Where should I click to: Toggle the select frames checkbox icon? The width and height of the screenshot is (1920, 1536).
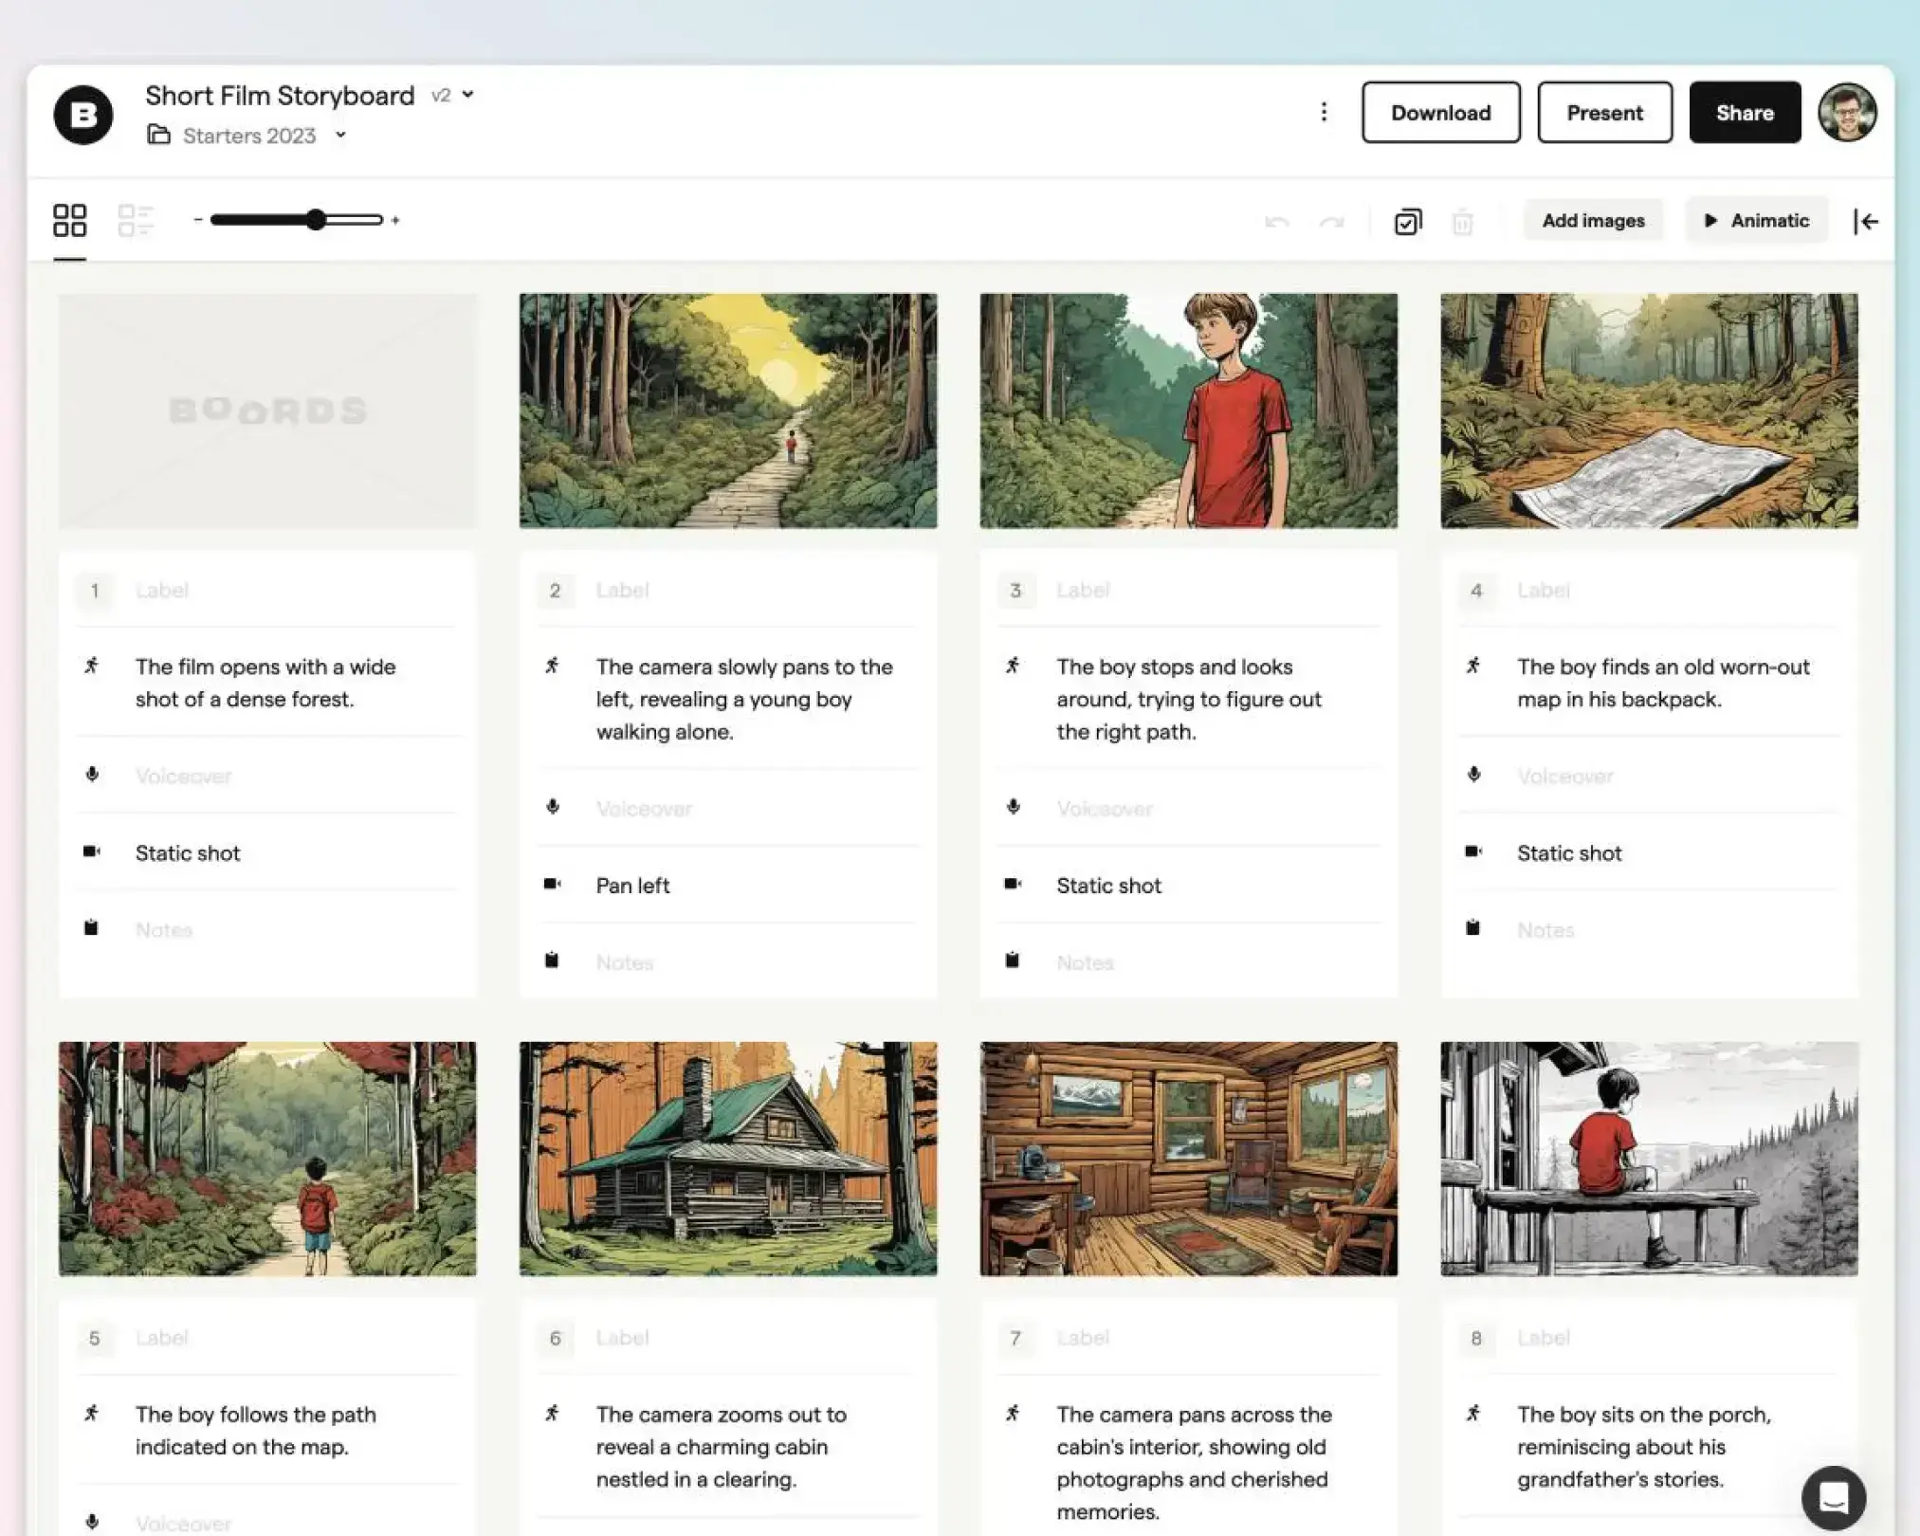[1408, 222]
